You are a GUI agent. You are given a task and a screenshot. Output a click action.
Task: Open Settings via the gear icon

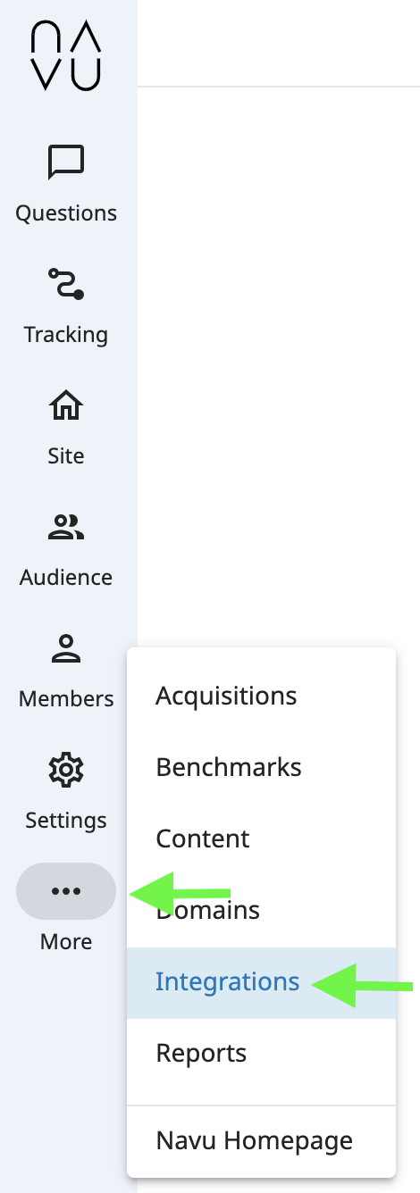(66, 770)
